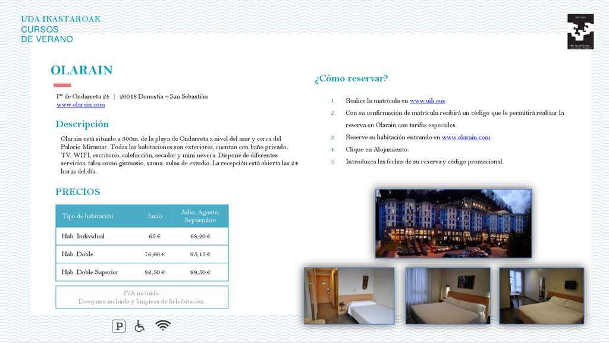Click the Clique en Alojamiento step
This screenshot has height=343, width=609.
coord(377,149)
